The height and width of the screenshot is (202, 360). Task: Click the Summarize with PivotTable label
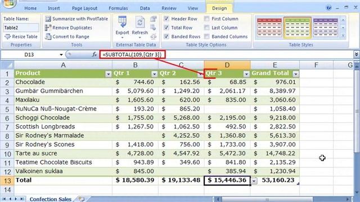(80, 19)
